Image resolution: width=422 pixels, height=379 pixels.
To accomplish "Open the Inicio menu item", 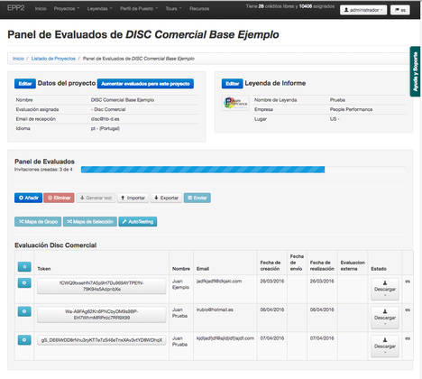I will [41, 9].
